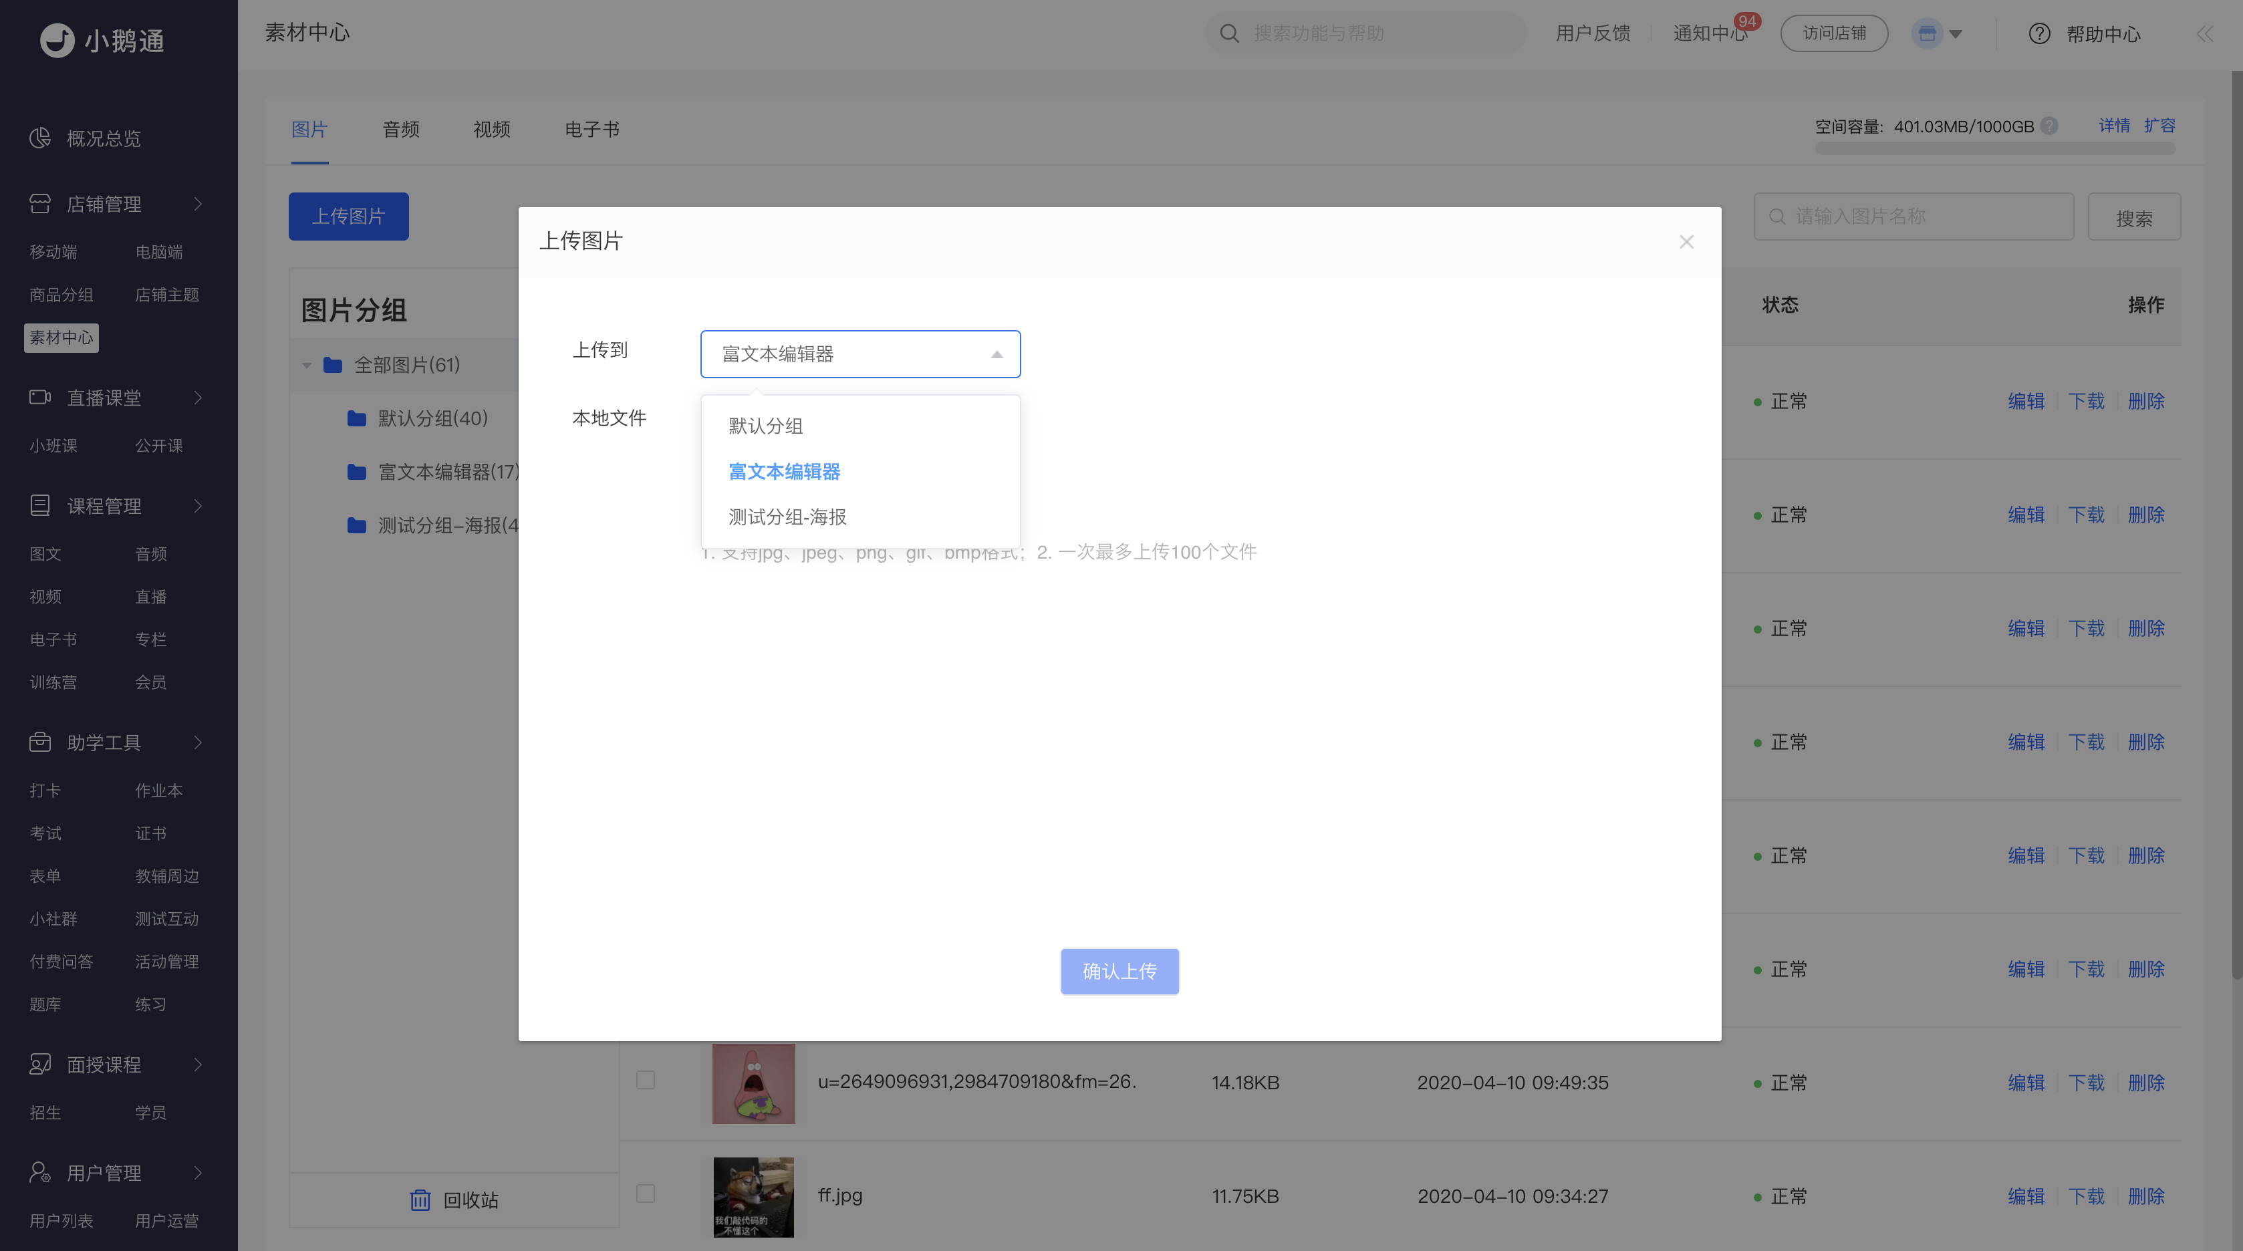2243x1251 pixels.
Task: Click the 访问店铺 button
Action: coord(1835,33)
